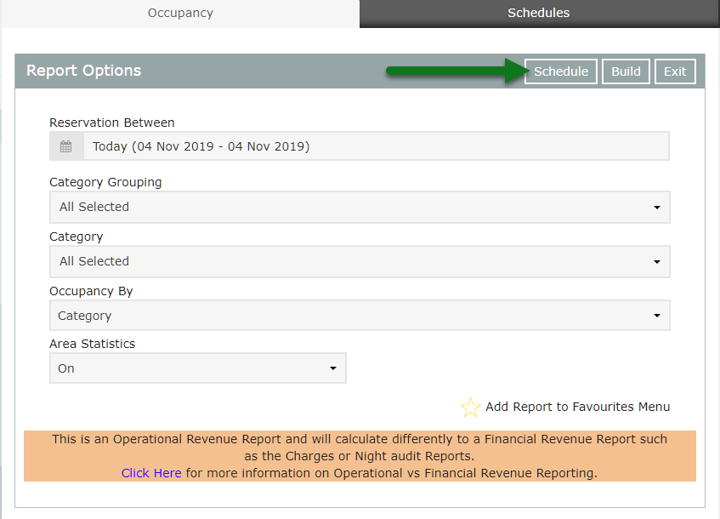Screen dimensions: 720x519
Task: Follow the Click Here link
Action: (151, 473)
